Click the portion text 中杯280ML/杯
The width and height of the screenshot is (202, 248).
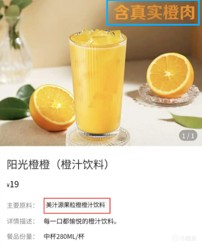64,237
